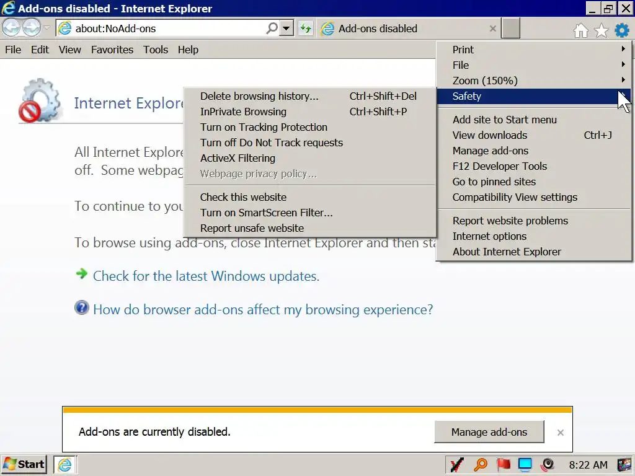Click the monitor network tray icon

point(525,464)
